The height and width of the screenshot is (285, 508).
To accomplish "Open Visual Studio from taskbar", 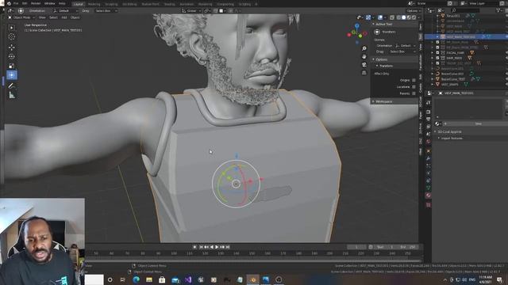I will coord(188,279).
